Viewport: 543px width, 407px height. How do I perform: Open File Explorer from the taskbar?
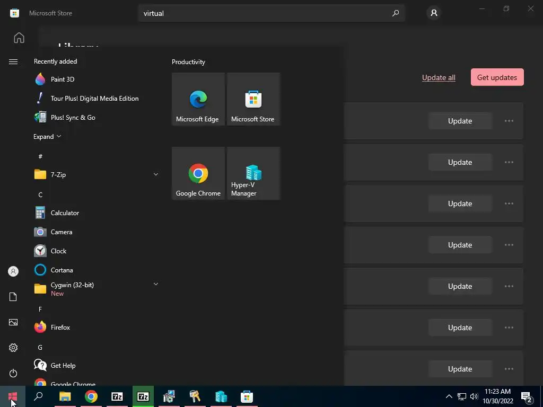(65, 396)
